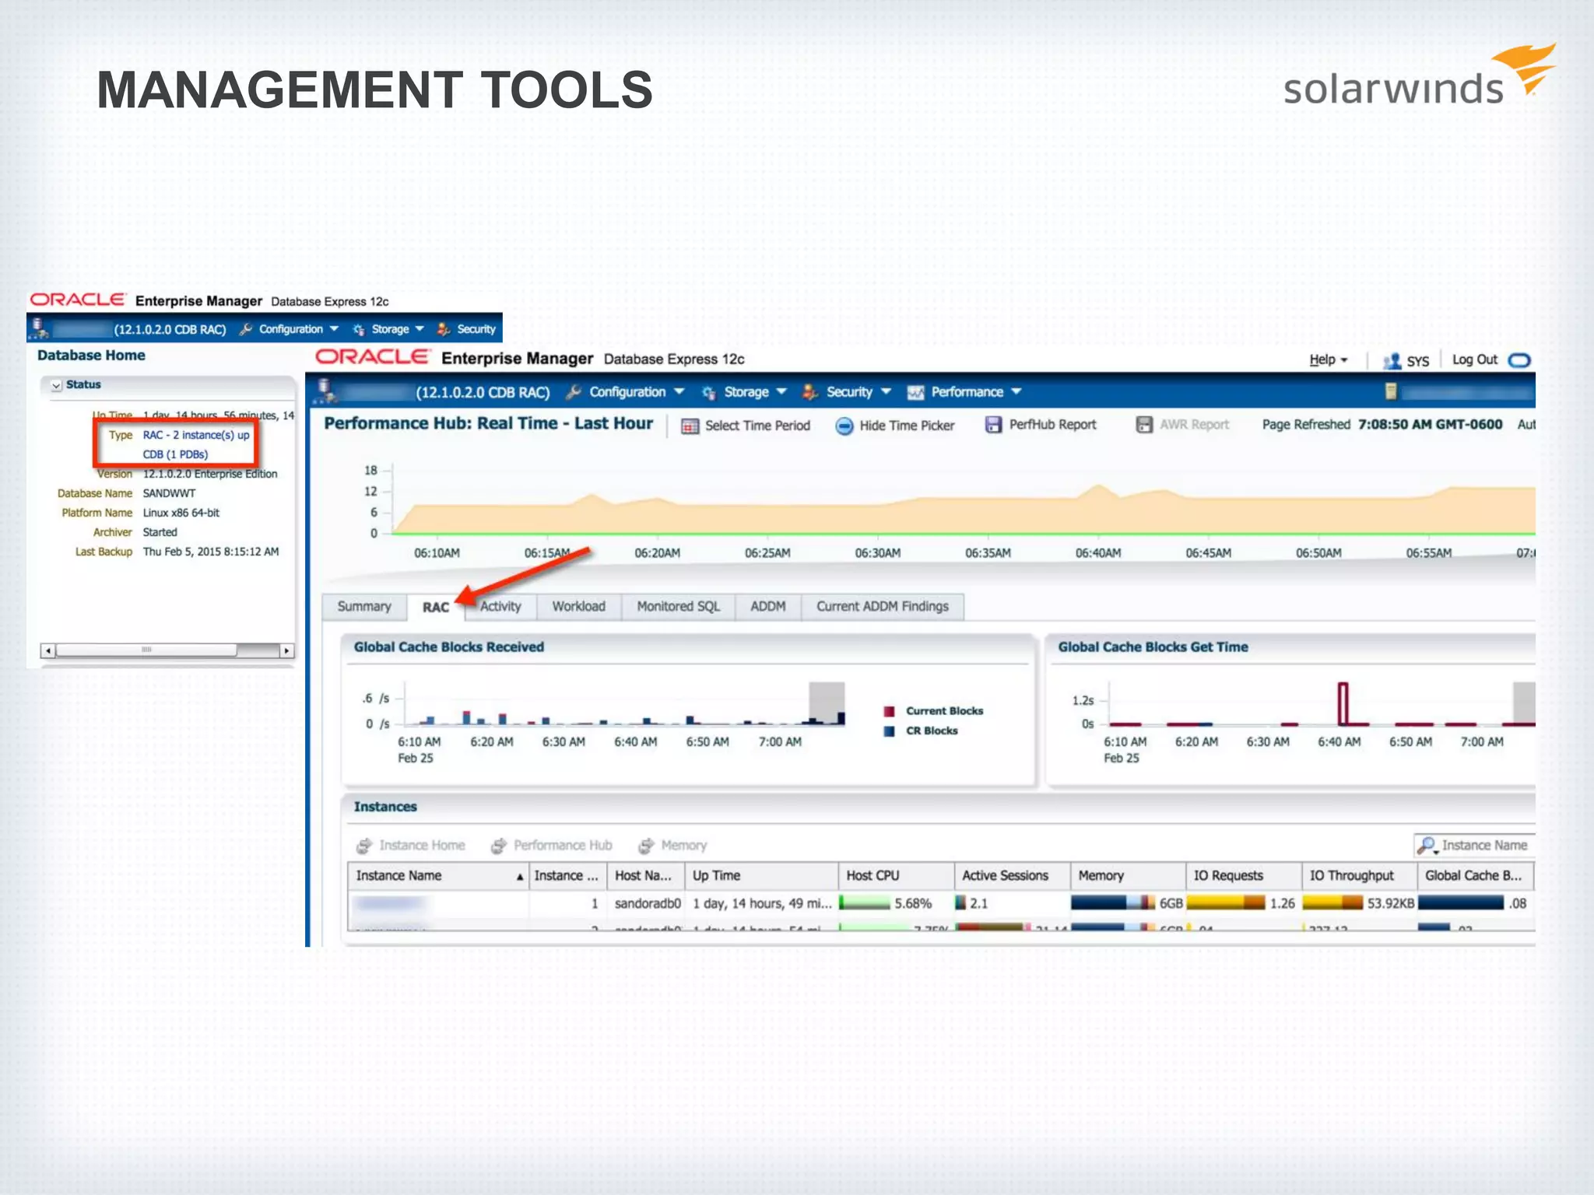
Task: Click the Security icon in Performance Hub
Action: pyautogui.click(x=810, y=392)
